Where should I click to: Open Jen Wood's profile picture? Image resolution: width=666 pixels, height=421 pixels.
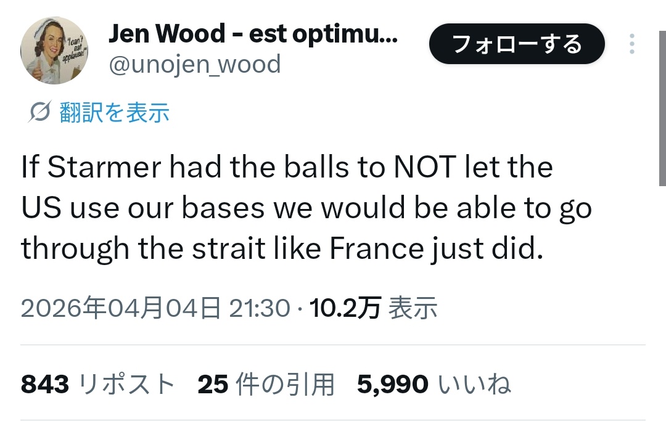54,51
